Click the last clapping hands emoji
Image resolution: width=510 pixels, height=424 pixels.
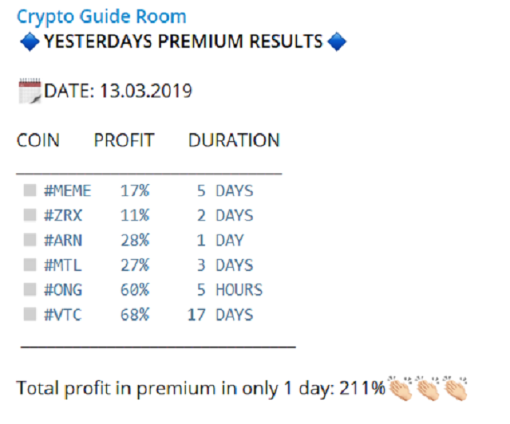(x=456, y=388)
